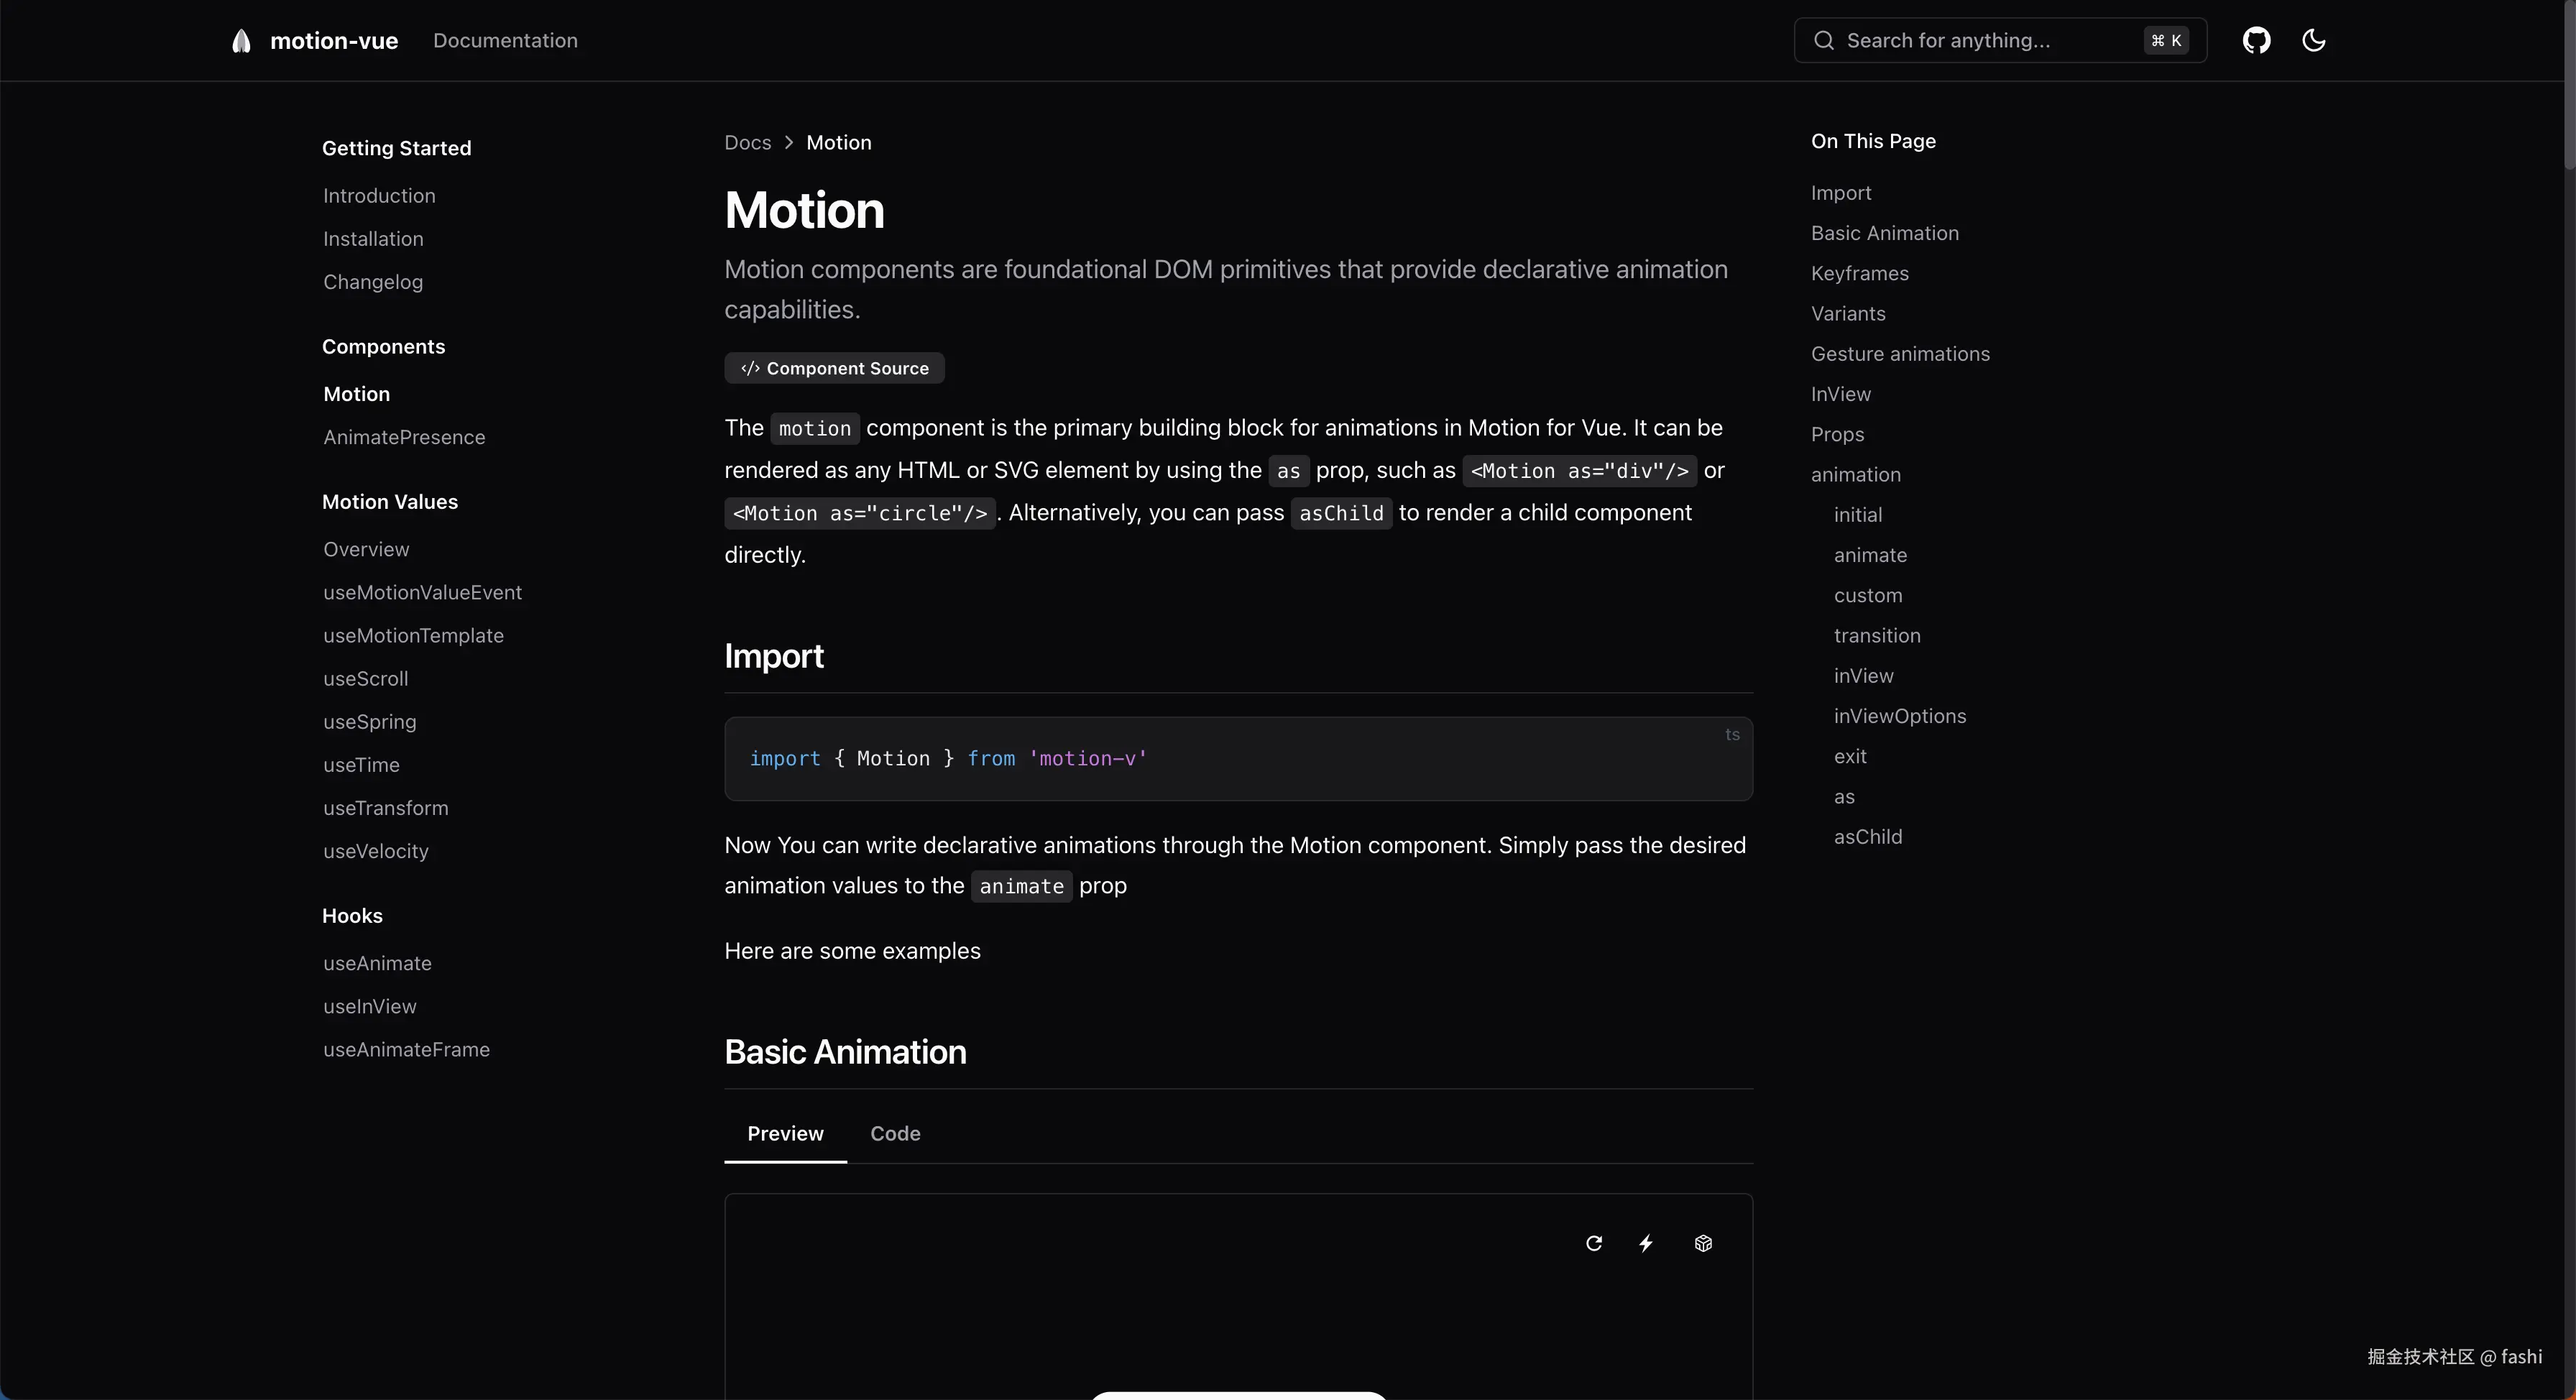Click the search magnifier icon
The width and height of the screenshot is (2576, 1400).
(1824, 41)
